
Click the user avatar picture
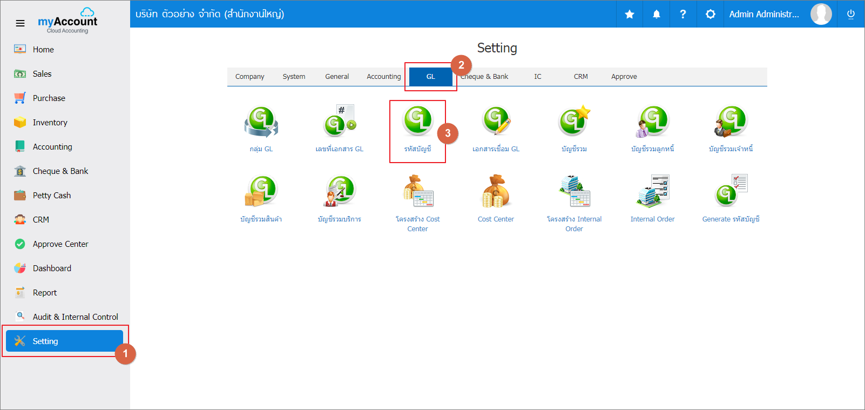point(821,14)
